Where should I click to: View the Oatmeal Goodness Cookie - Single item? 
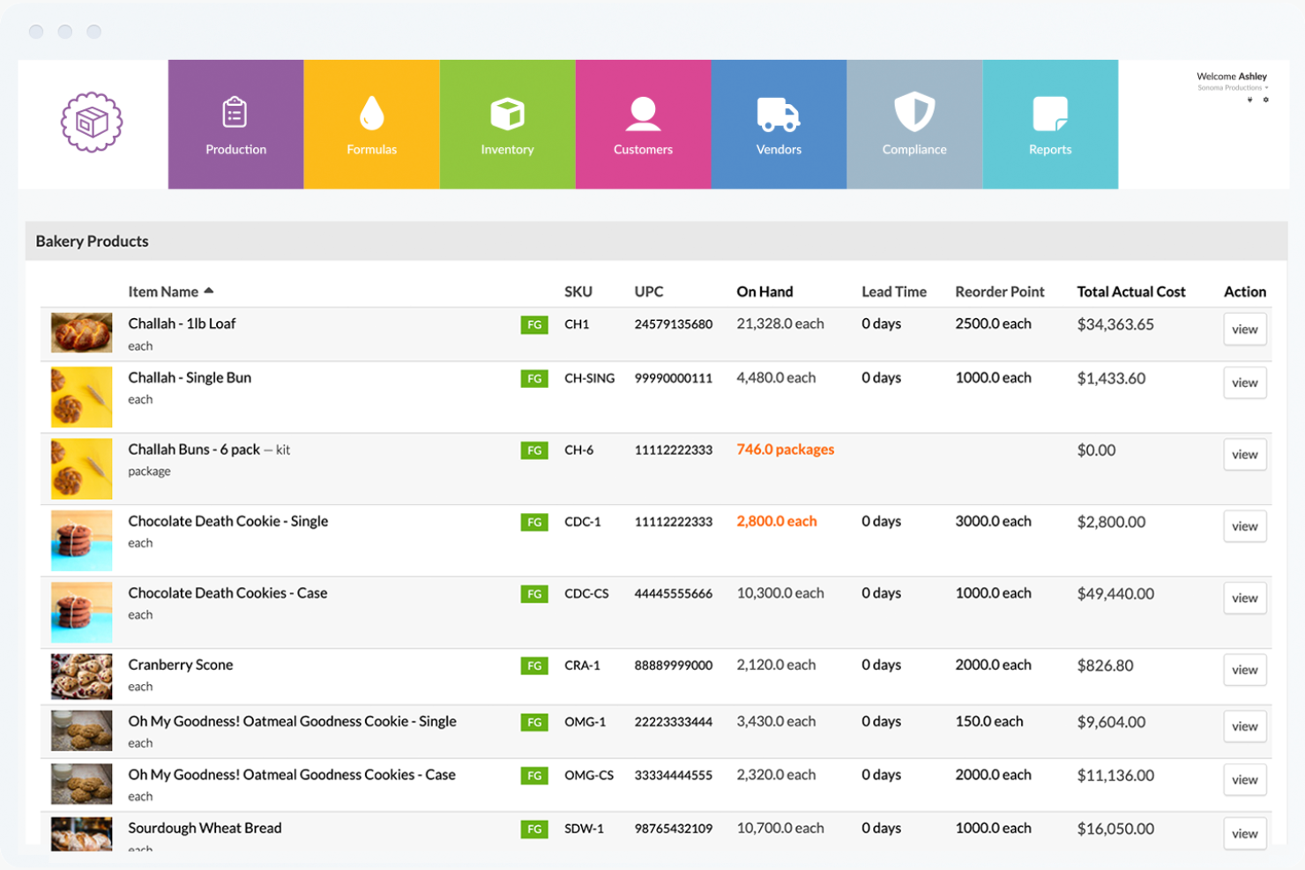(1245, 726)
